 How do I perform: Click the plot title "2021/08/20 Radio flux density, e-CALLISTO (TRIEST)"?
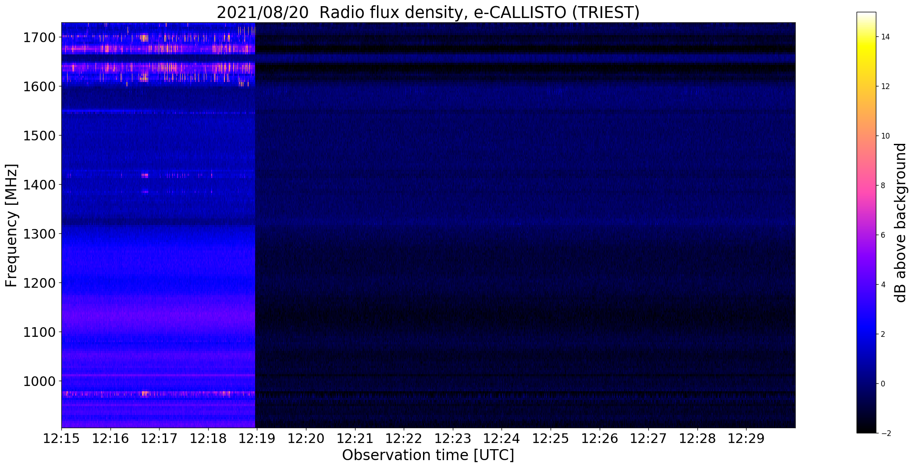coord(428,12)
